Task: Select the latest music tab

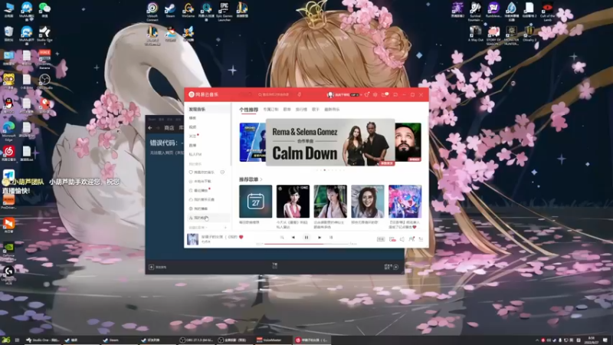Action: pyautogui.click(x=332, y=110)
